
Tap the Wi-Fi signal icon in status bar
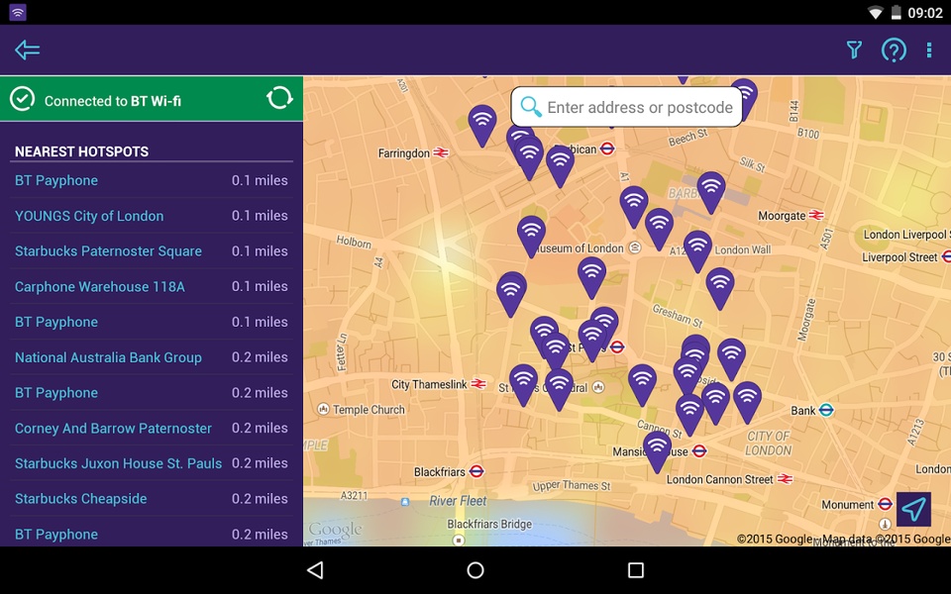click(875, 13)
